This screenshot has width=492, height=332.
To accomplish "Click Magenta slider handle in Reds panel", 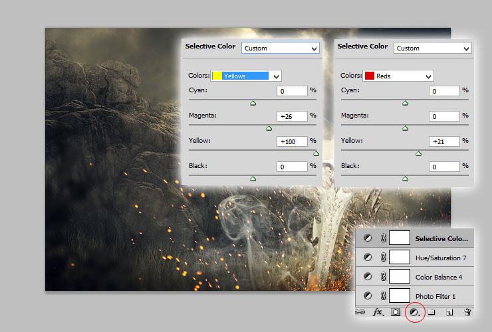I will (405, 128).
